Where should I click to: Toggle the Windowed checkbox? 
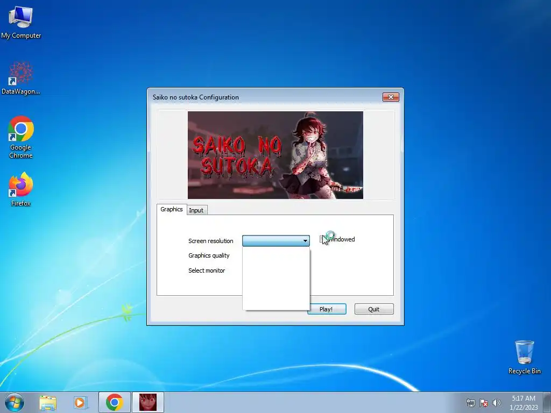click(x=323, y=239)
